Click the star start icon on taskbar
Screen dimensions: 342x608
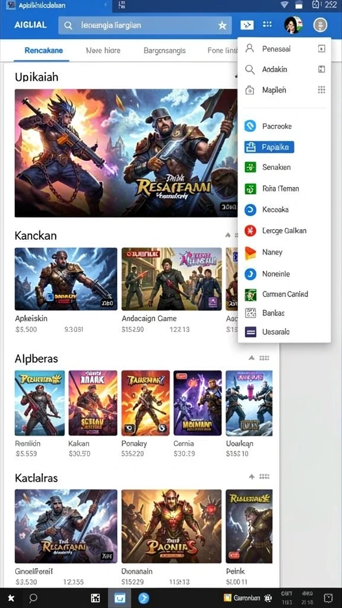coord(11,598)
